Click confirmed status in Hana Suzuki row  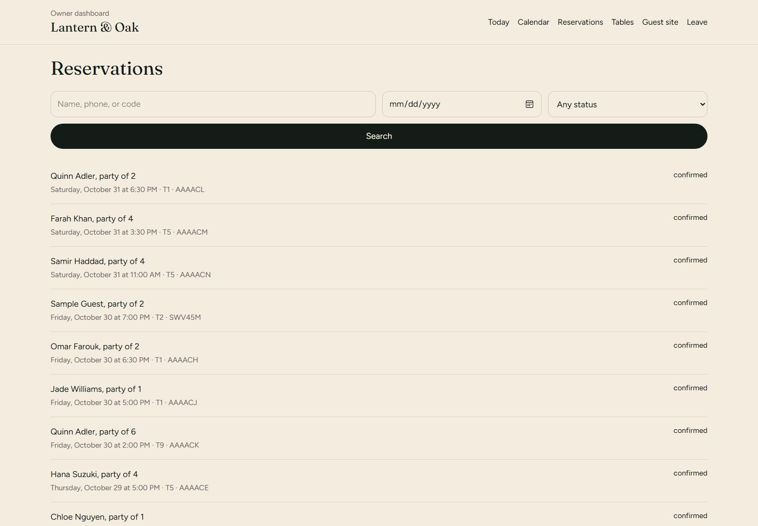(690, 473)
